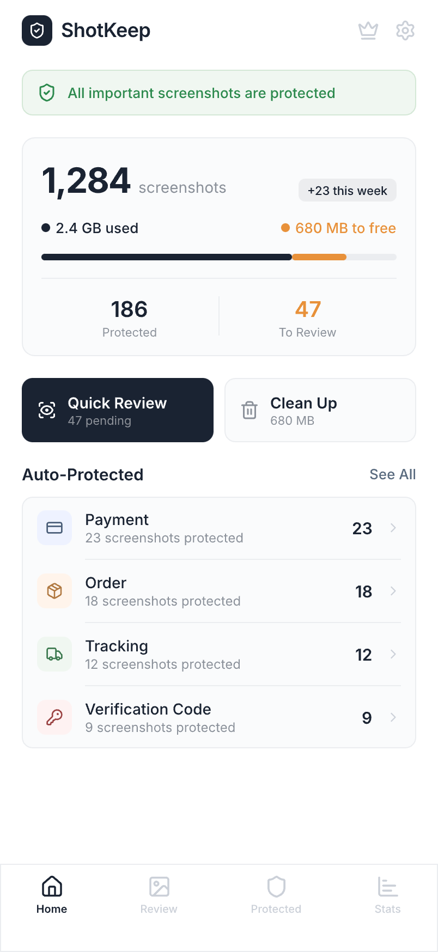The width and height of the screenshot is (438, 952).
Task: Tap the ShotKeep shield logo
Action: point(37,30)
